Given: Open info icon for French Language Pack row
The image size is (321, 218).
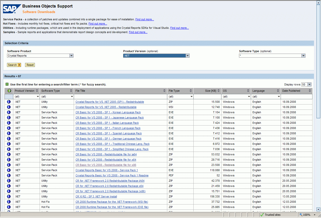Looking at the screenshot, I should (x=9, y=128).
